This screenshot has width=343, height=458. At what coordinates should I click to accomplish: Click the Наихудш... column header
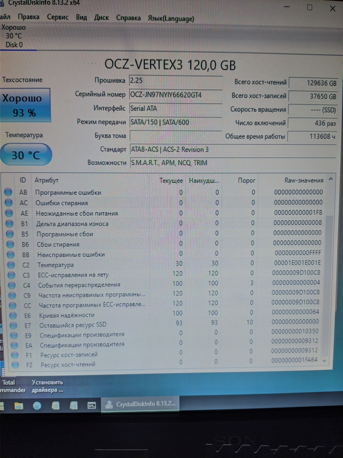coord(204,181)
